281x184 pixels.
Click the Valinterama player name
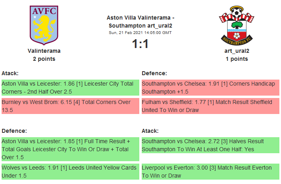(x=44, y=51)
